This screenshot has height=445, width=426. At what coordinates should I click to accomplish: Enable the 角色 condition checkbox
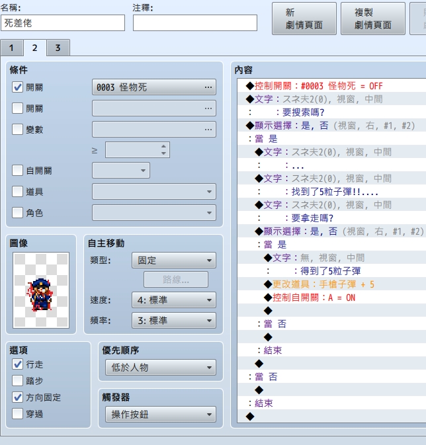point(17,212)
